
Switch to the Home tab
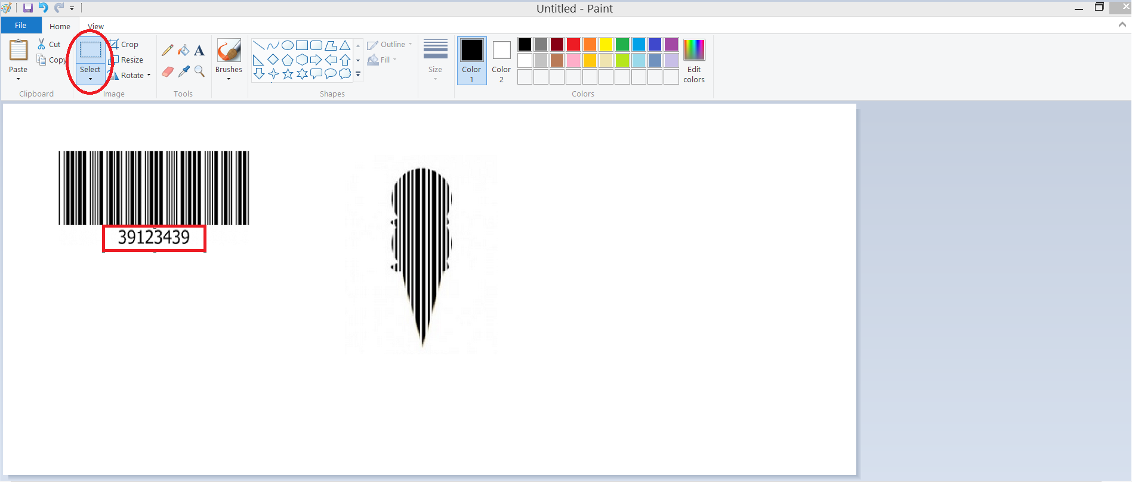(60, 26)
